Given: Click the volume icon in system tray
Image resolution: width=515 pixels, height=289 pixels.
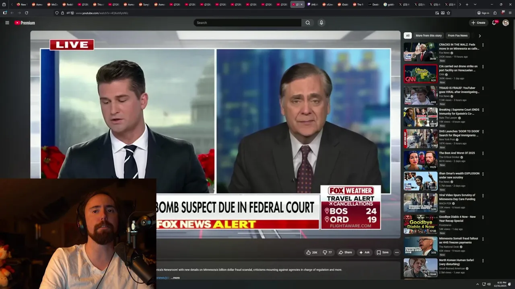Looking at the screenshot, I should [489, 284].
